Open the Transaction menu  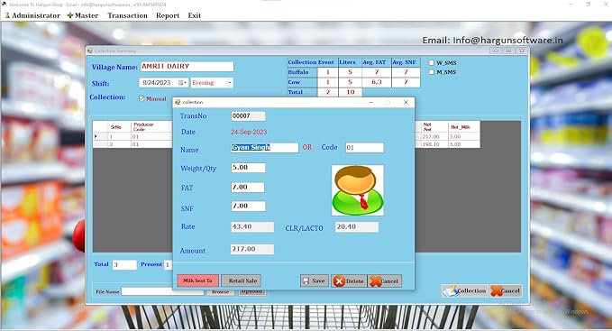(x=127, y=15)
